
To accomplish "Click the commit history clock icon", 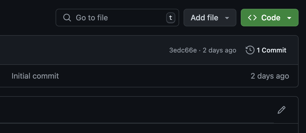I will point(250,50).
